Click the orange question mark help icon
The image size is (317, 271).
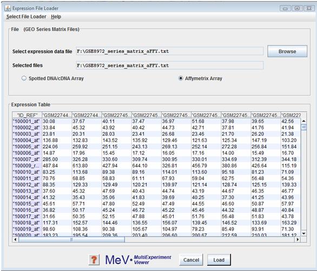[94, 260]
